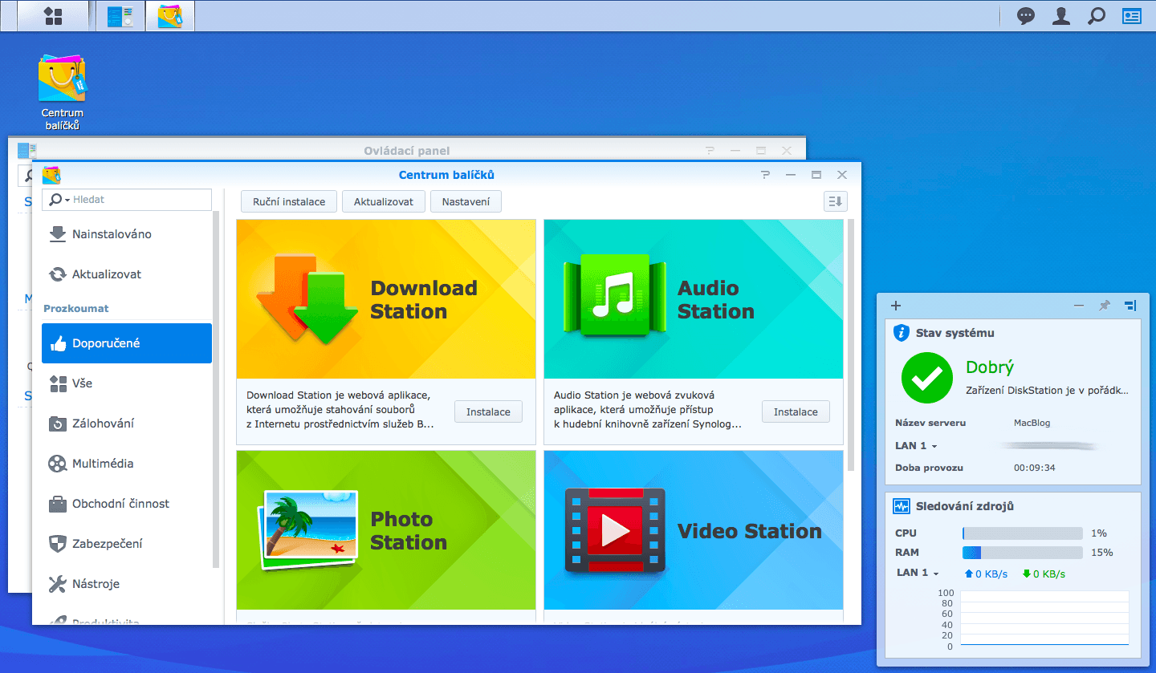Install Download Station
The height and width of the screenshot is (673, 1156).
point(488,412)
